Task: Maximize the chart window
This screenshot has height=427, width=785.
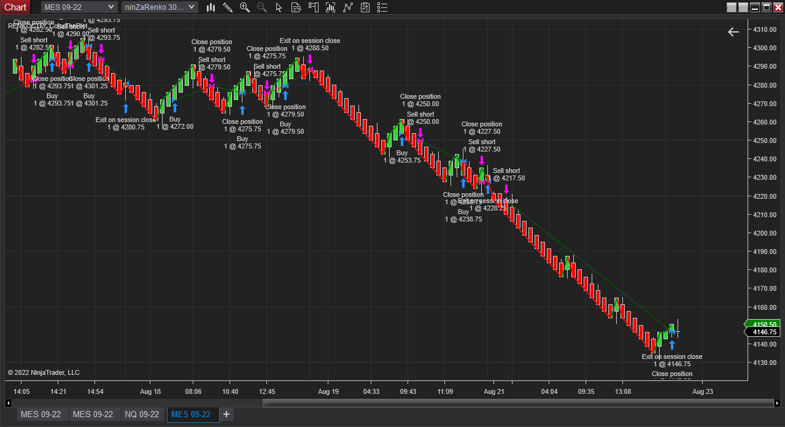Action: [x=767, y=7]
